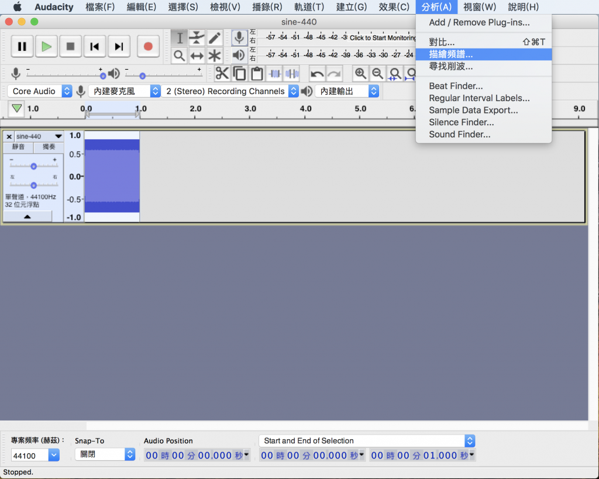Viewport: 599px width, 479px height.
Task: Open the 檔案(F) File menu
Action: (x=100, y=7)
